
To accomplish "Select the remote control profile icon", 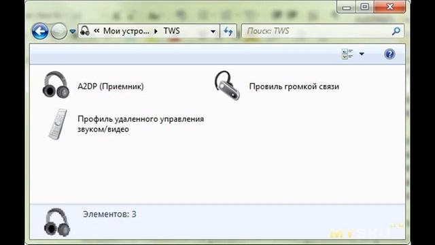I will 57,124.
